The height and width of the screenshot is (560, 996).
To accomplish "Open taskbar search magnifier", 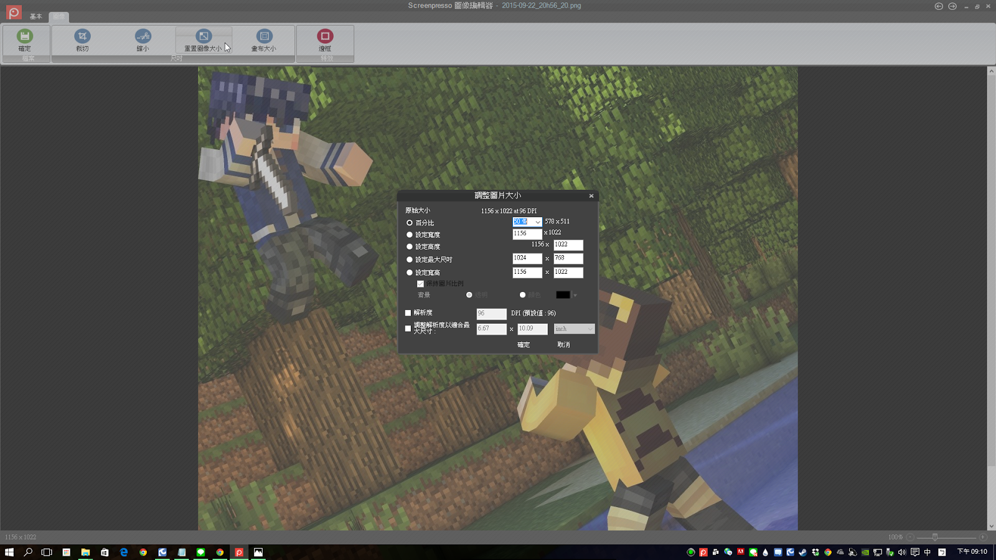I will [x=28, y=552].
